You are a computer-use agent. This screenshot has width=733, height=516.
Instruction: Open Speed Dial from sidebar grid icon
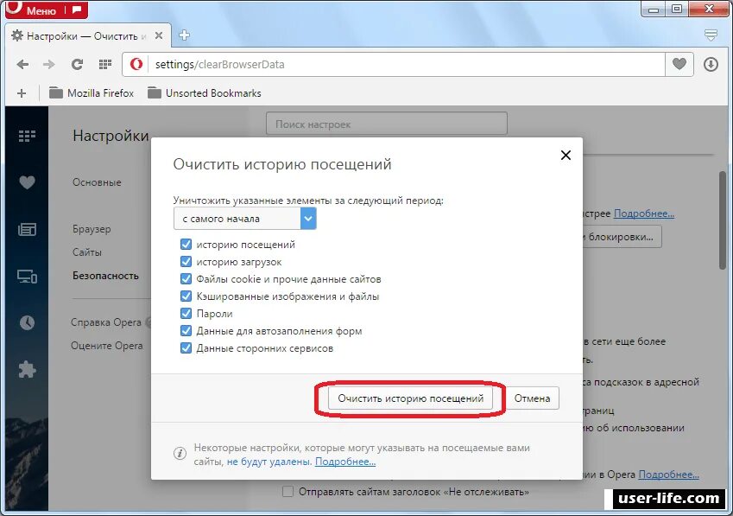(x=27, y=136)
